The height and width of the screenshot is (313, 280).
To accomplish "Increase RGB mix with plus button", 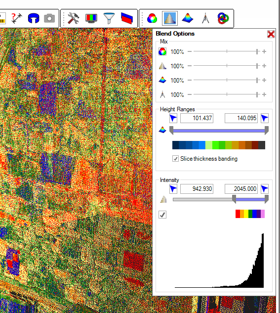I will tap(264, 51).
